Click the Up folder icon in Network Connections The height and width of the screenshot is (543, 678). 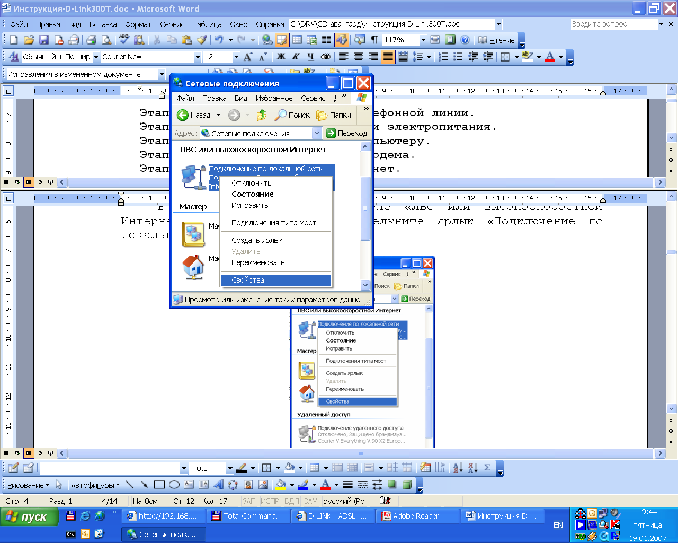[261, 115]
